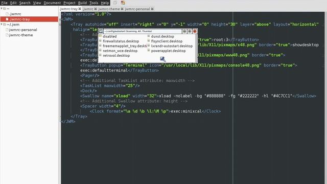
Task: Click the ~ folder icon in sidebar
Action: click(x=5, y=9)
